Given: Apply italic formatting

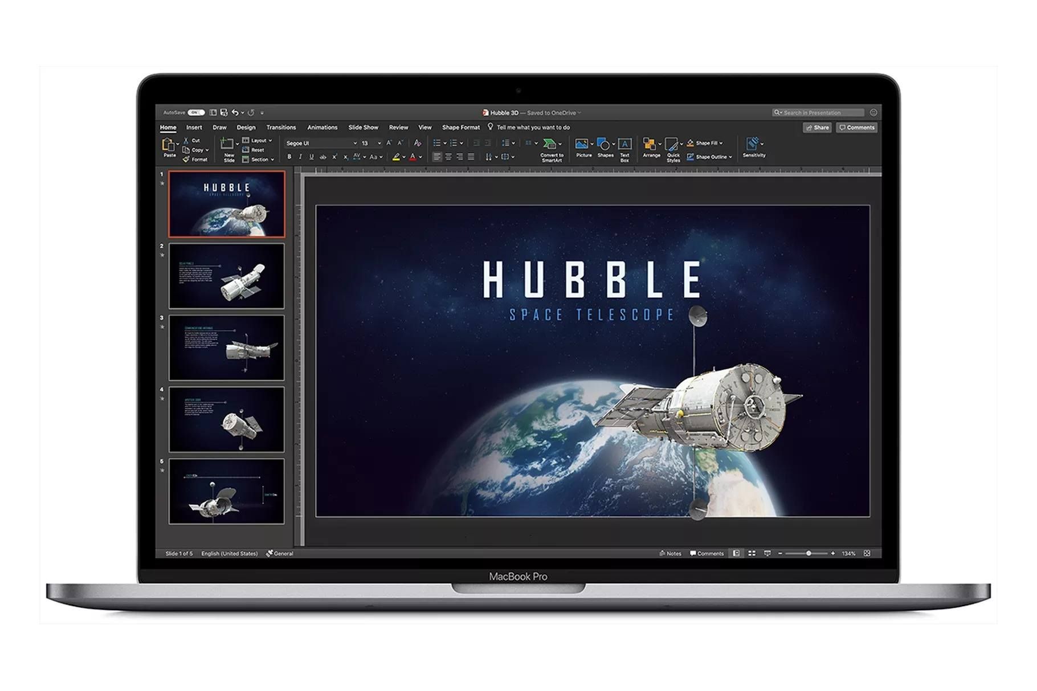Looking at the screenshot, I should click(300, 155).
